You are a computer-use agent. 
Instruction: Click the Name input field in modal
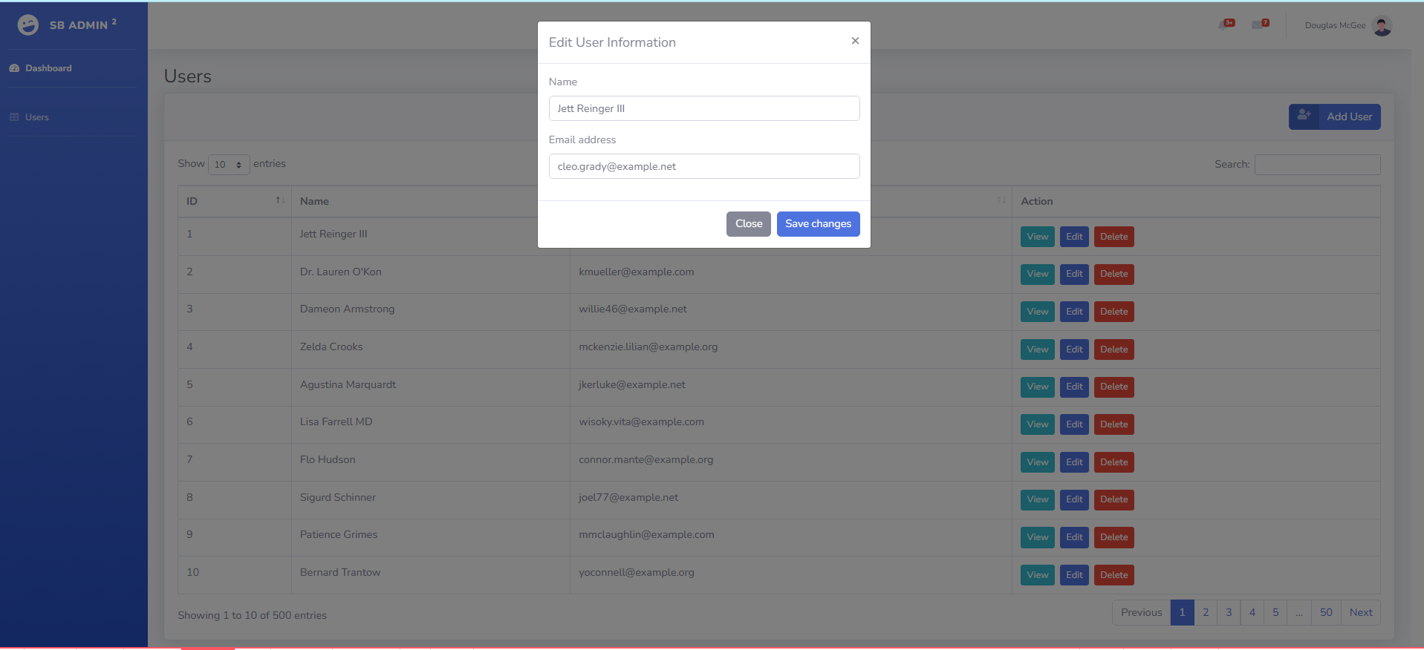[x=704, y=108]
